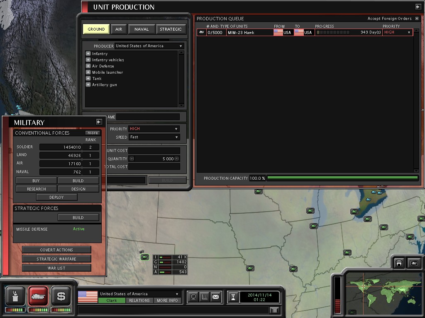Open the MORE INFO tab
Viewport: 425px width, 318px height.
[168, 301]
